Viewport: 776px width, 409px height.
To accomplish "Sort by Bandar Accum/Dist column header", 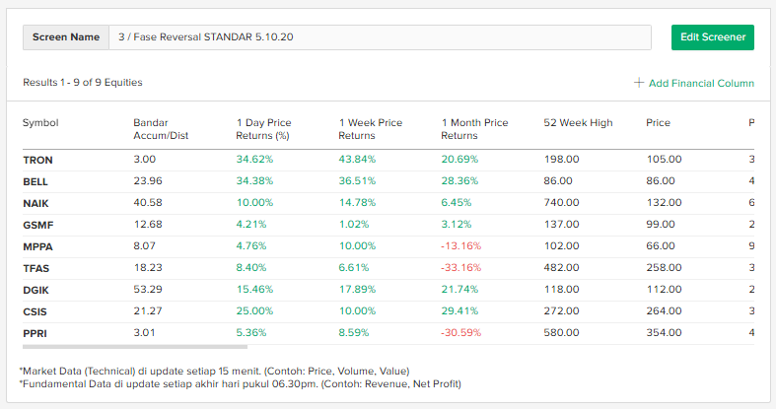I will click(158, 129).
